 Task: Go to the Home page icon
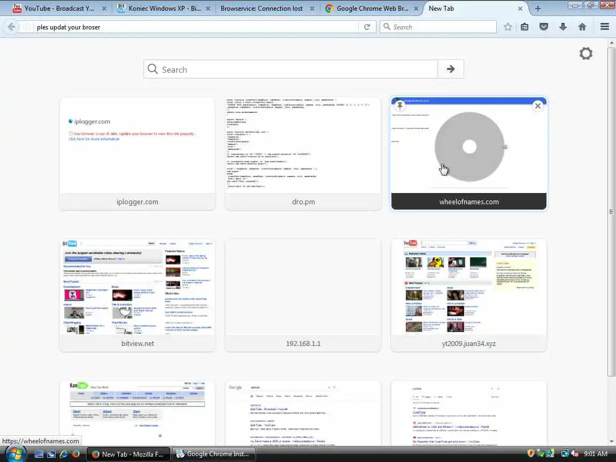[x=582, y=27]
